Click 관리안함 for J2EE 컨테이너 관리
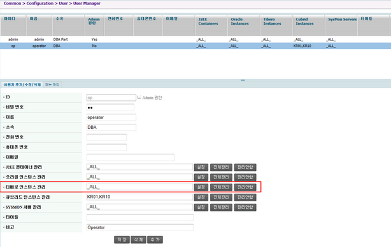391x247 pixels. 245,167
